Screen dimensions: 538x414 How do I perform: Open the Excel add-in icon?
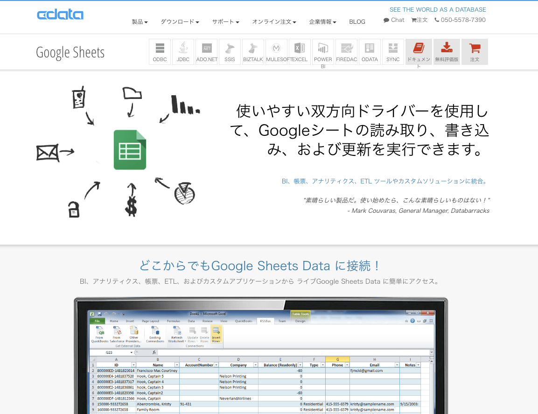pos(300,51)
